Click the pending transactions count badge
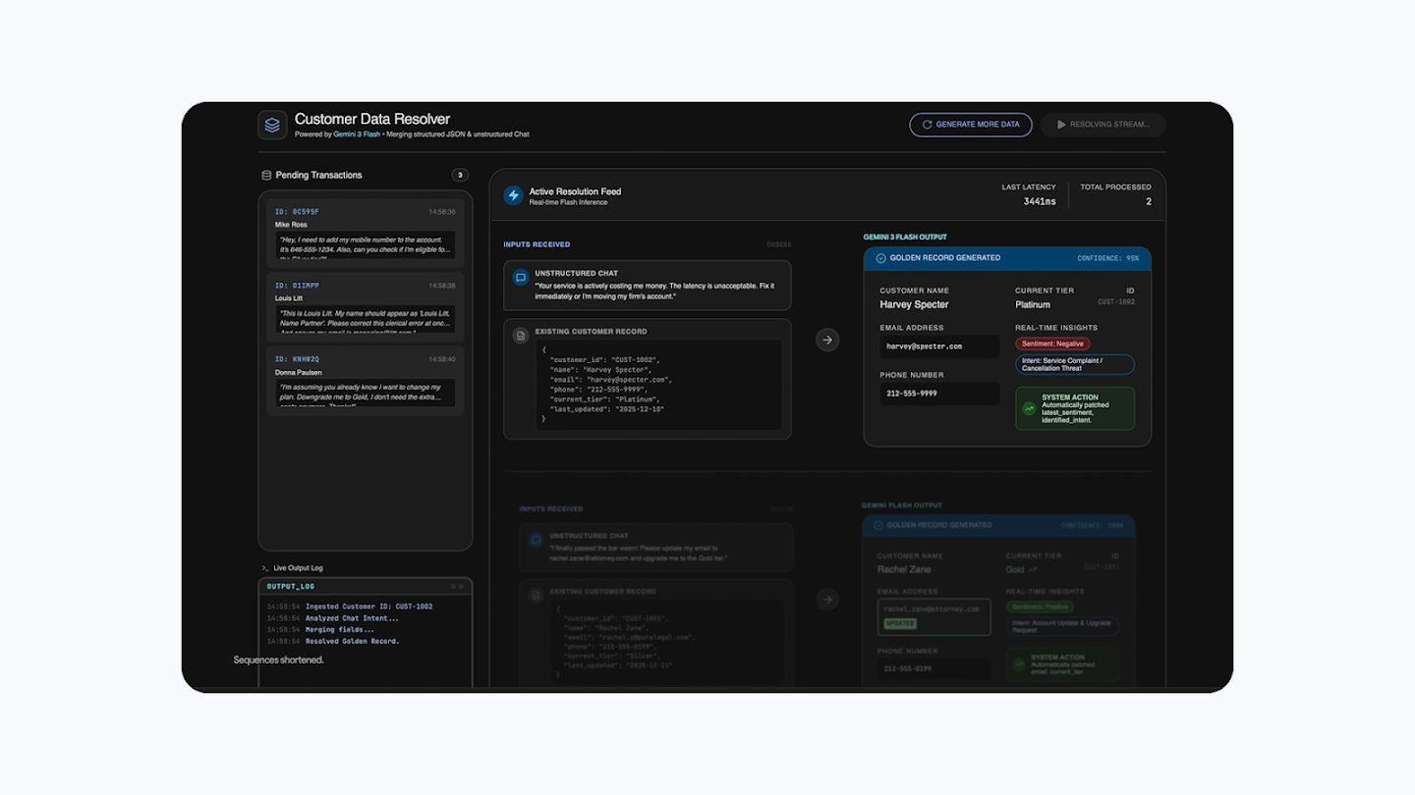Viewport: 1415px width, 795px height. point(460,176)
